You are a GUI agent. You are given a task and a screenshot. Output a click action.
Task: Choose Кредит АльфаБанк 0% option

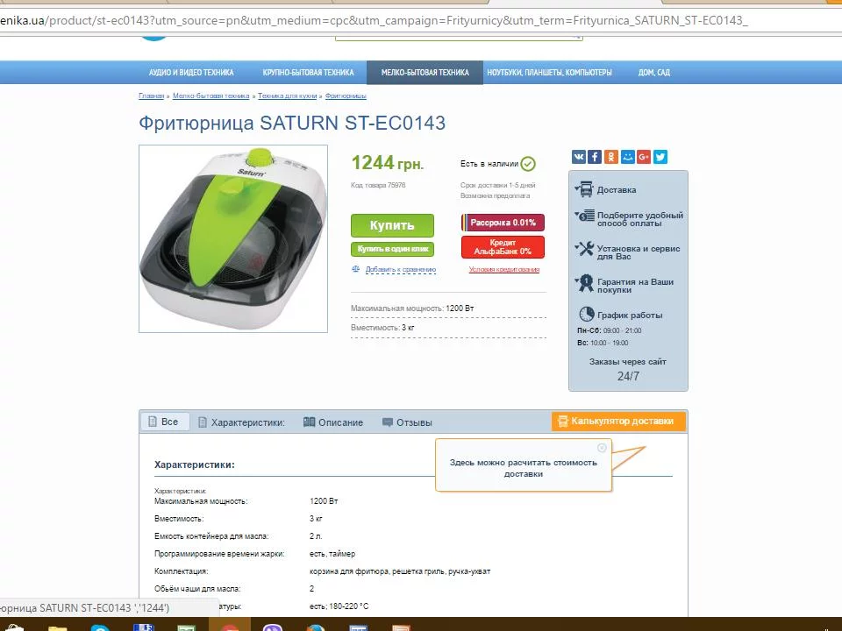coord(503,247)
